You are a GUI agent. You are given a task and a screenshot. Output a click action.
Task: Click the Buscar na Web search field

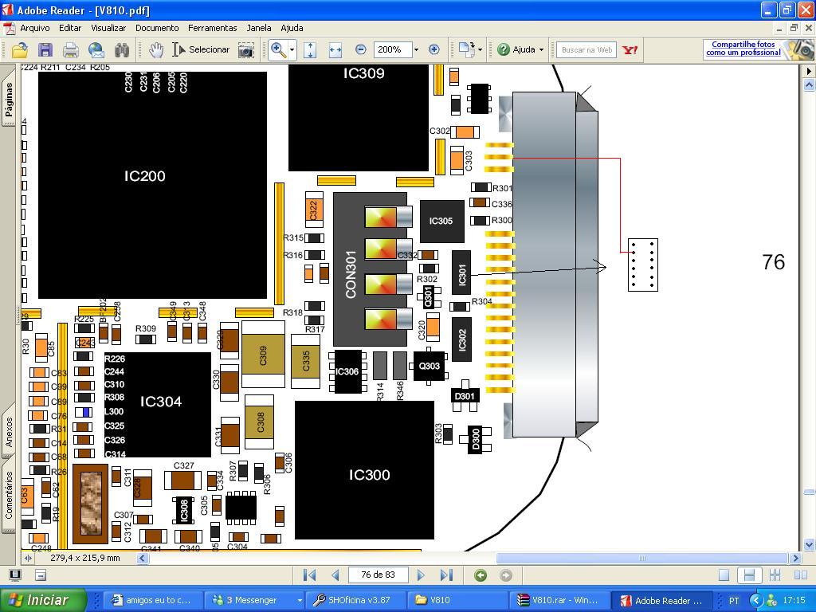click(x=586, y=50)
